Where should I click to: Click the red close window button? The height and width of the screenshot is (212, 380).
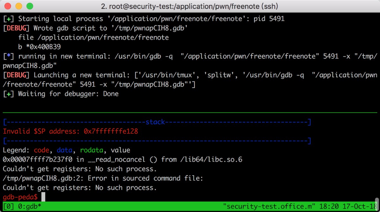click(8, 6)
